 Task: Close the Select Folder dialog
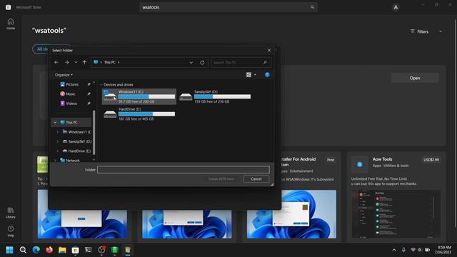pos(269,50)
